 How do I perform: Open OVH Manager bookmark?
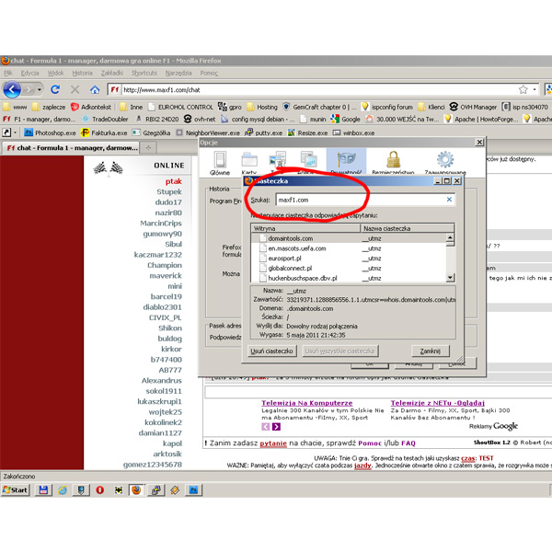coord(473,107)
